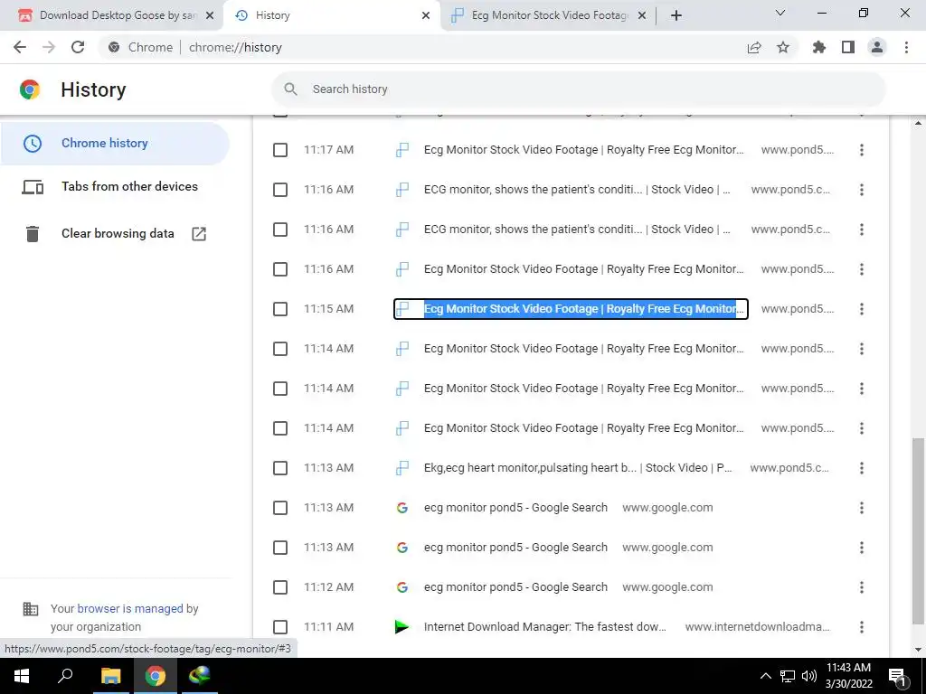Open the taskbar clock showing 11:43 AM
This screenshot has height=694, width=926.
[848, 676]
